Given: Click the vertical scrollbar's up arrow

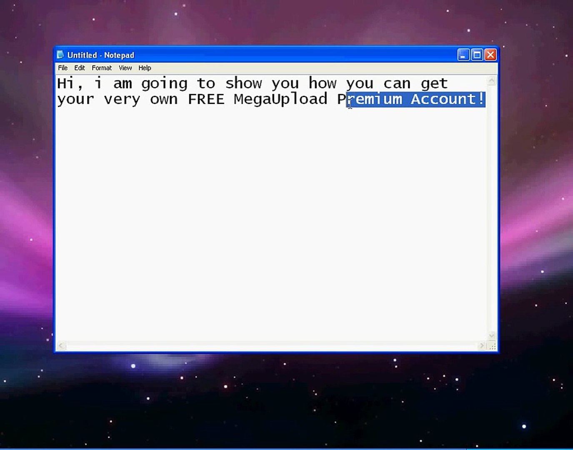Looking at the screenshot, I should click(x=492, y=80).
